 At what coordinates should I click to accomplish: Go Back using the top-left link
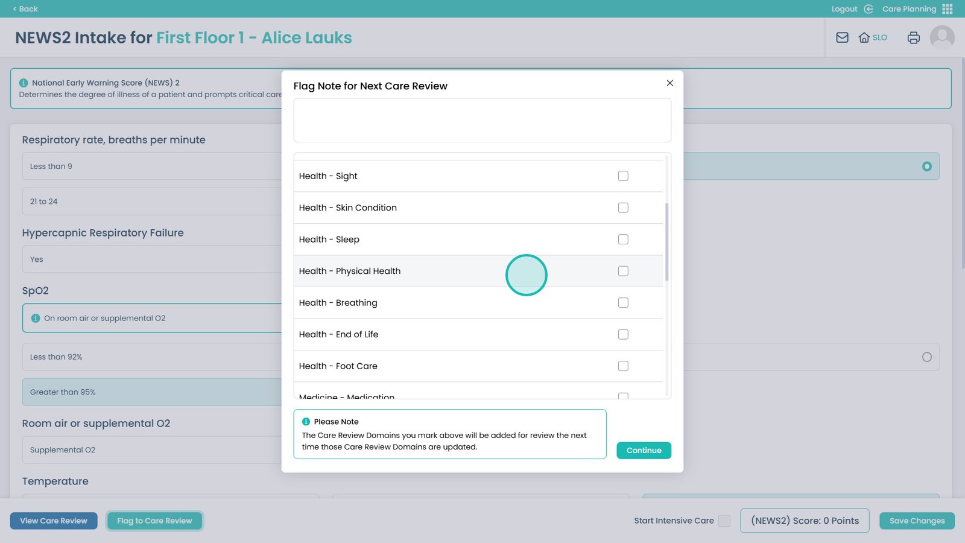pyautogui.click(x=25, y=9)
